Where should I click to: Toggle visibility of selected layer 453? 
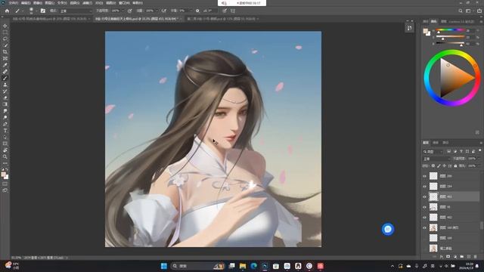coord(424,196)
